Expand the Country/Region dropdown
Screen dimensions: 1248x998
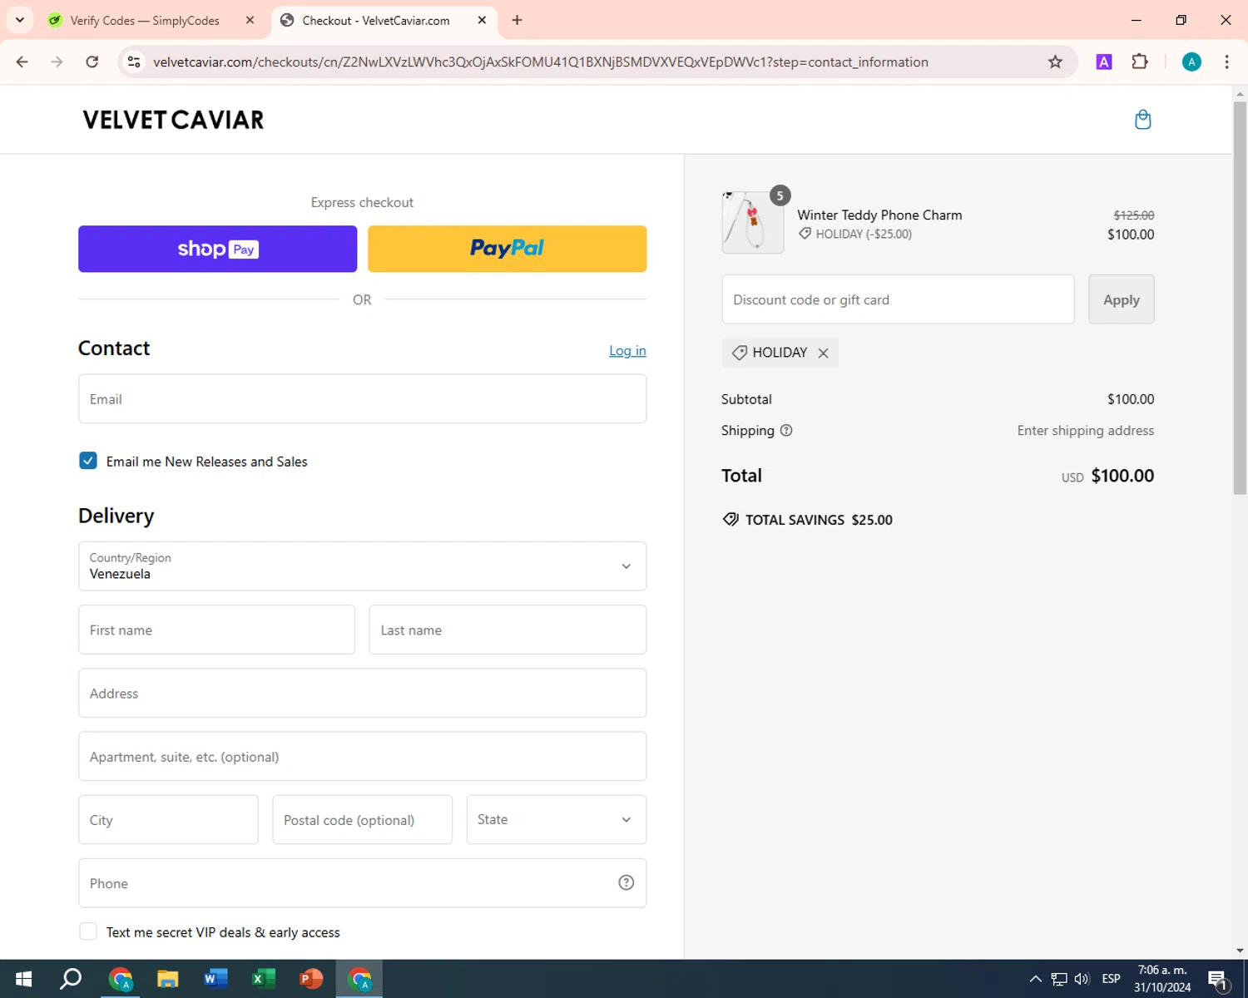point(362,566)
